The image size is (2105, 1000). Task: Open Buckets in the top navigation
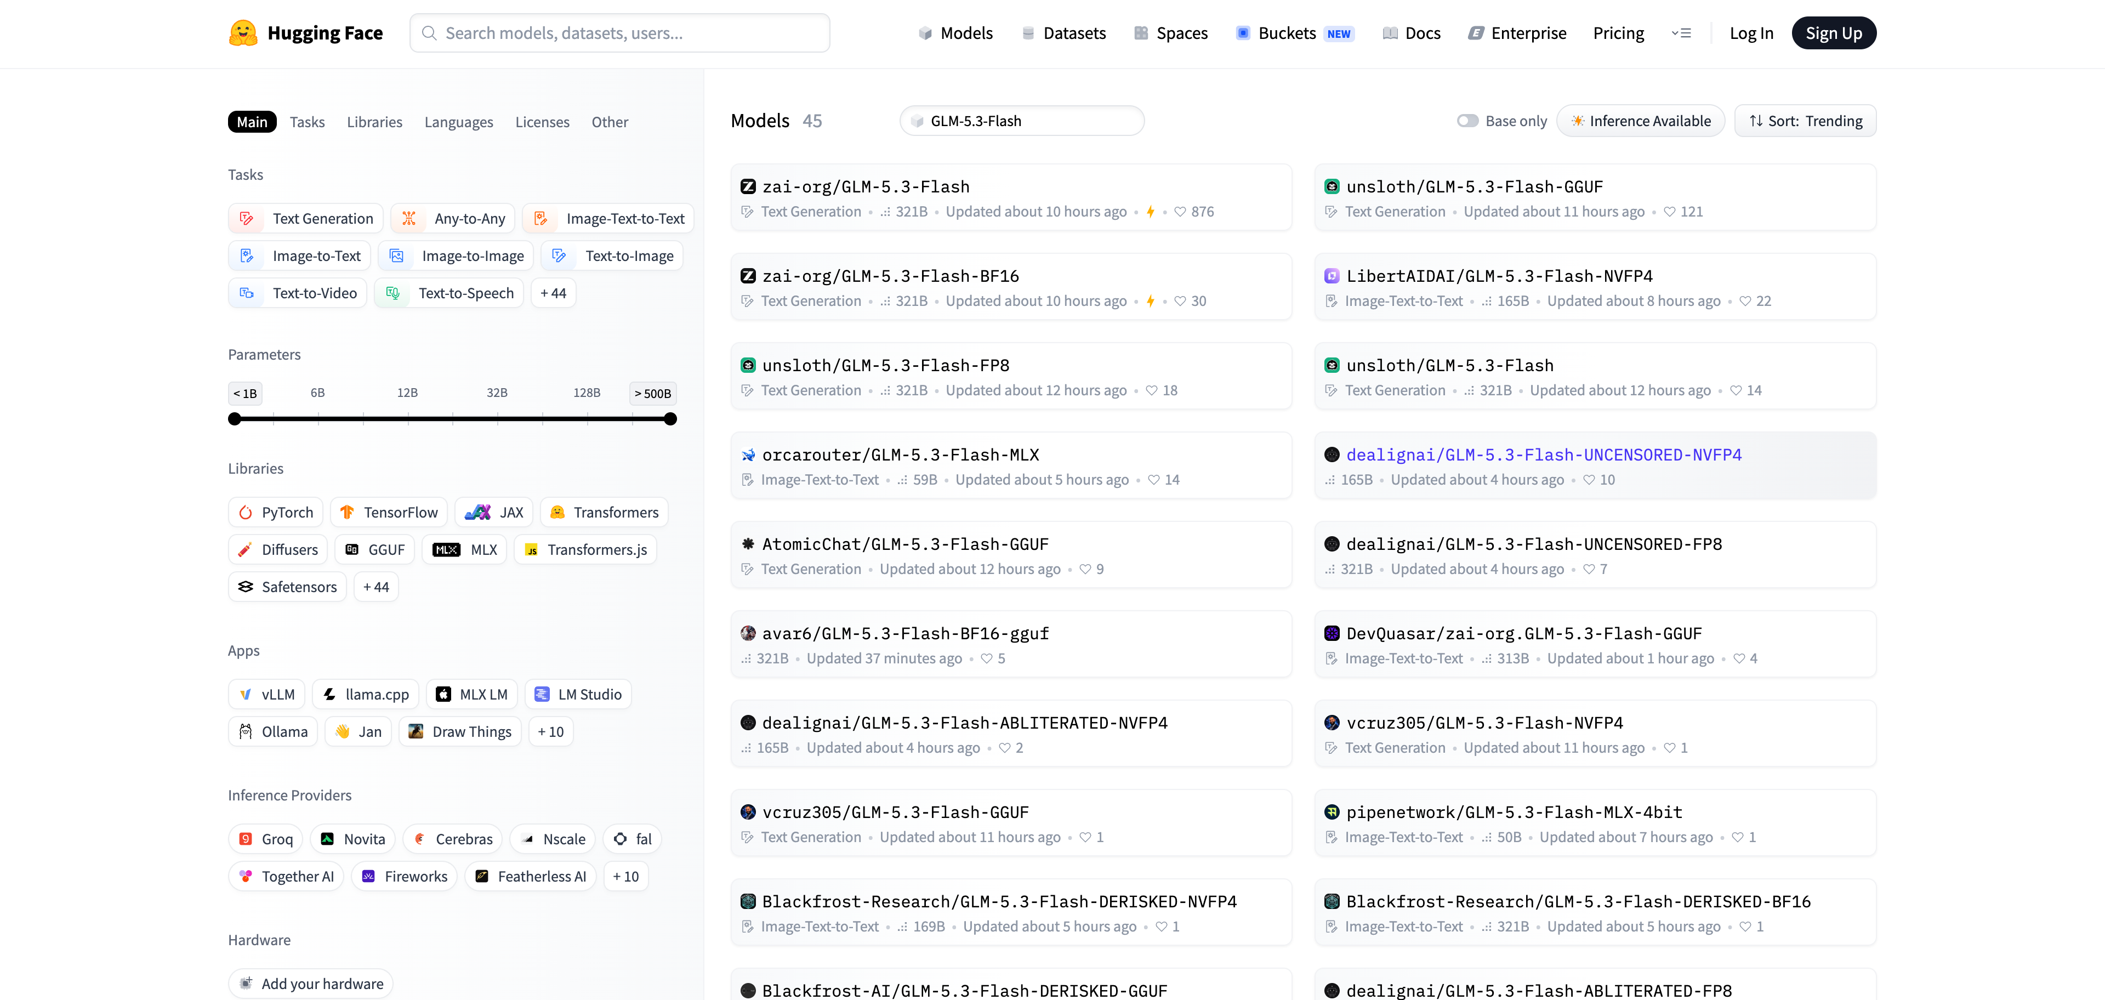[1294, 33]
